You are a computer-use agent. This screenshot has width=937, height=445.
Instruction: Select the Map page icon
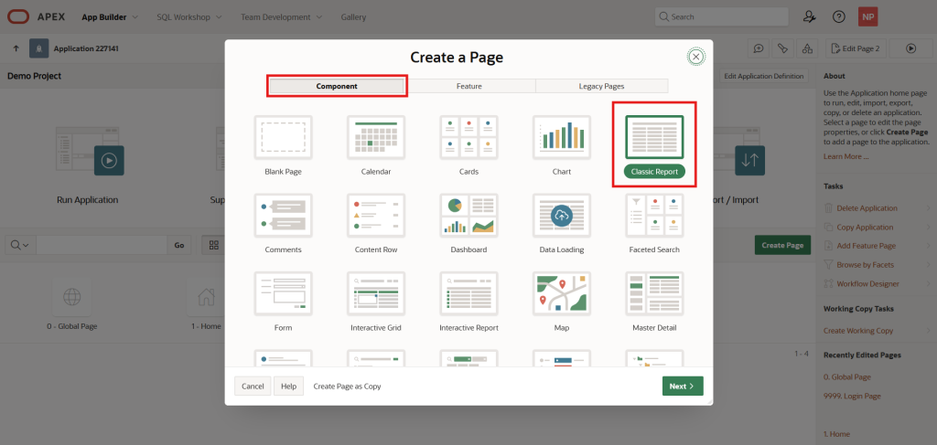tap(562, 293)
